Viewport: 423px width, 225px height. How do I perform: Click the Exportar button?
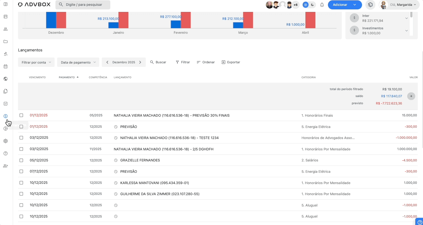[x=231, y=62]
